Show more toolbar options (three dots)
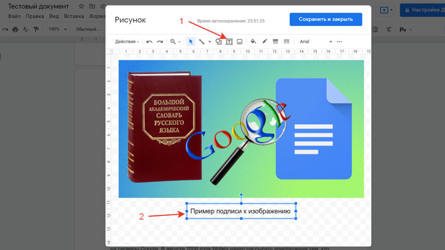445x250 pixels. 339,41
